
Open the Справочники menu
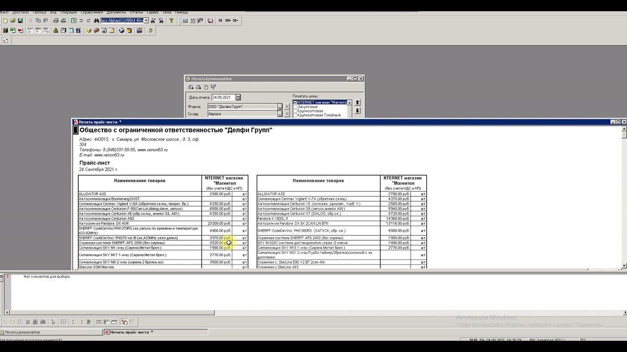click(91, 12)
